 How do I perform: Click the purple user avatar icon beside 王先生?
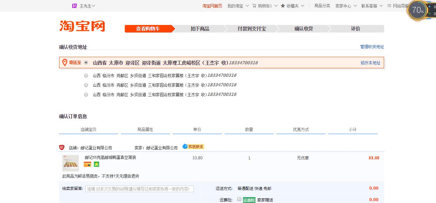pos(75,6)
